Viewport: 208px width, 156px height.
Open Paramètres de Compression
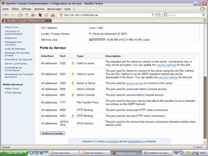click(x=13, y=69)
